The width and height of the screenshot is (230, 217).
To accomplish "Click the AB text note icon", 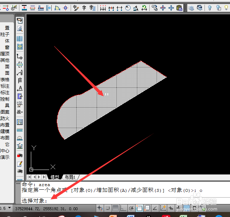I will click(x=20, y=112).
